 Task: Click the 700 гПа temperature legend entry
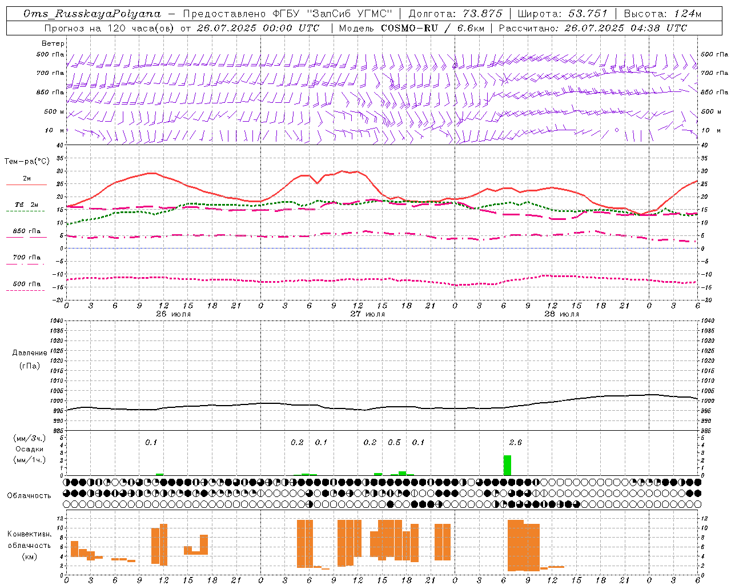pyautogui.click(x=26, y=258)
